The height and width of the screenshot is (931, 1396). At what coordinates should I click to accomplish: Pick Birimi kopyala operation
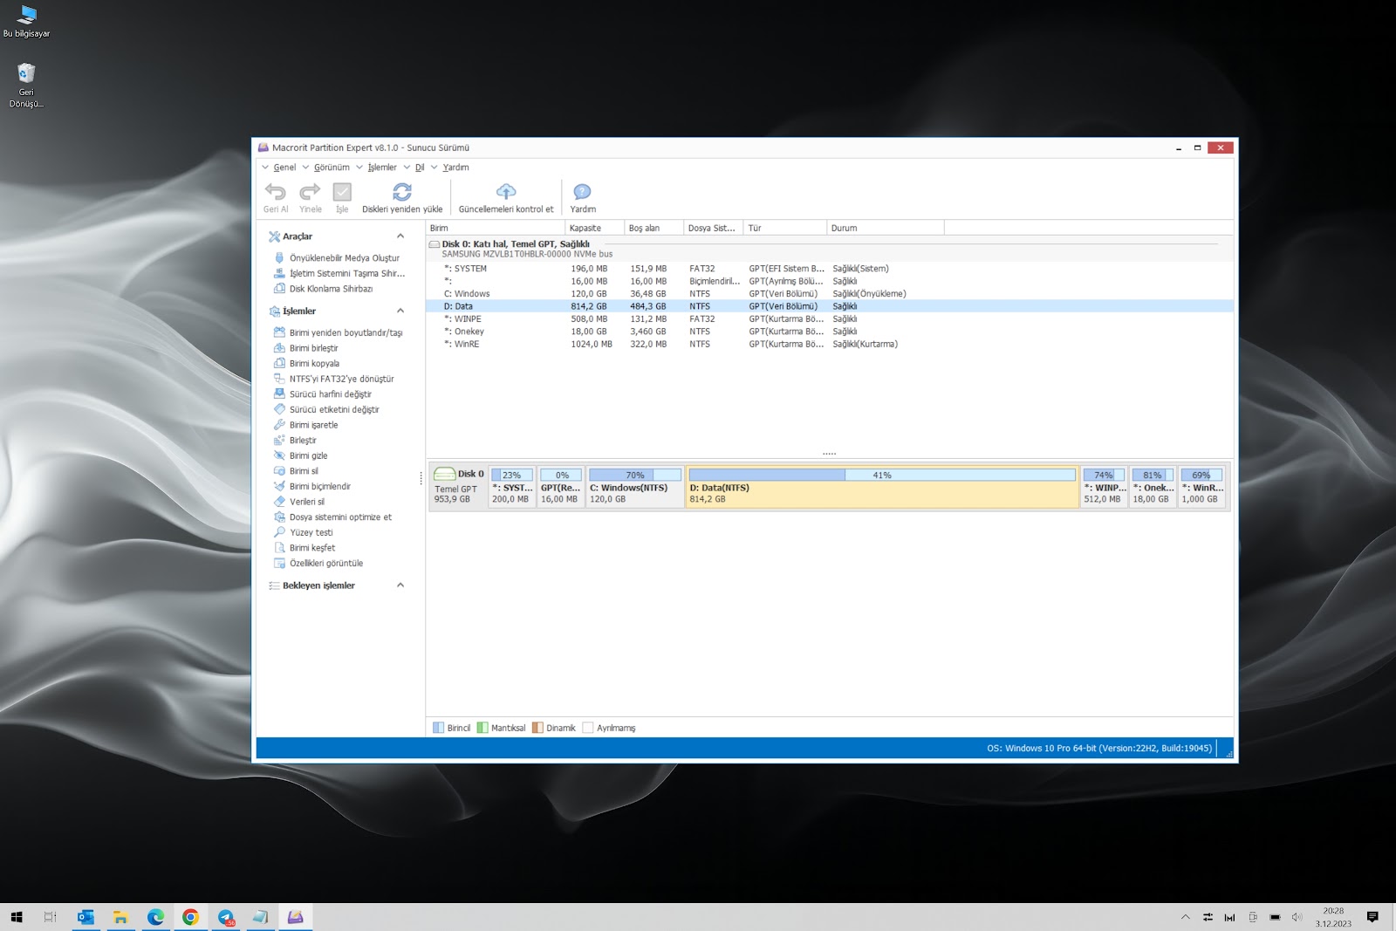pyautogui.click(x=314, y=364)
